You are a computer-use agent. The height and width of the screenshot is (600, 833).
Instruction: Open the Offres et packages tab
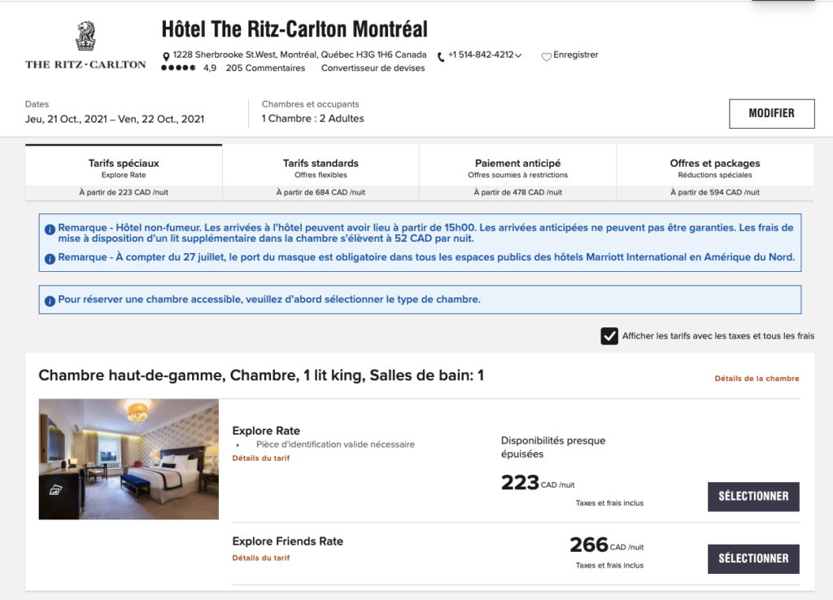(715, 169)
